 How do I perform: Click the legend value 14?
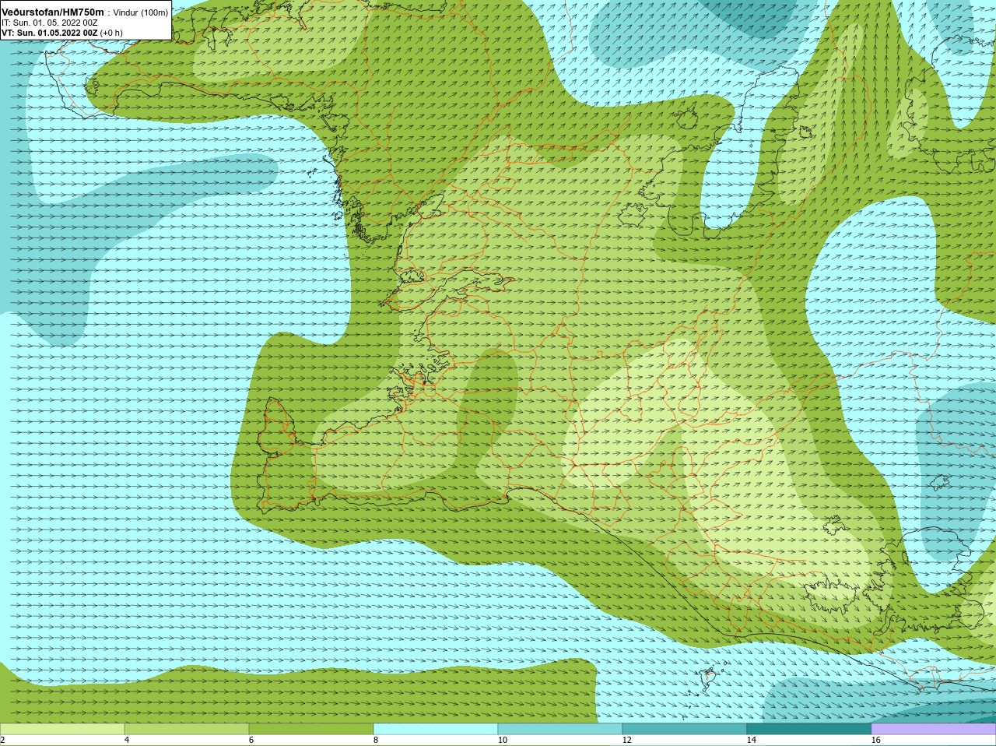point(752,740)
